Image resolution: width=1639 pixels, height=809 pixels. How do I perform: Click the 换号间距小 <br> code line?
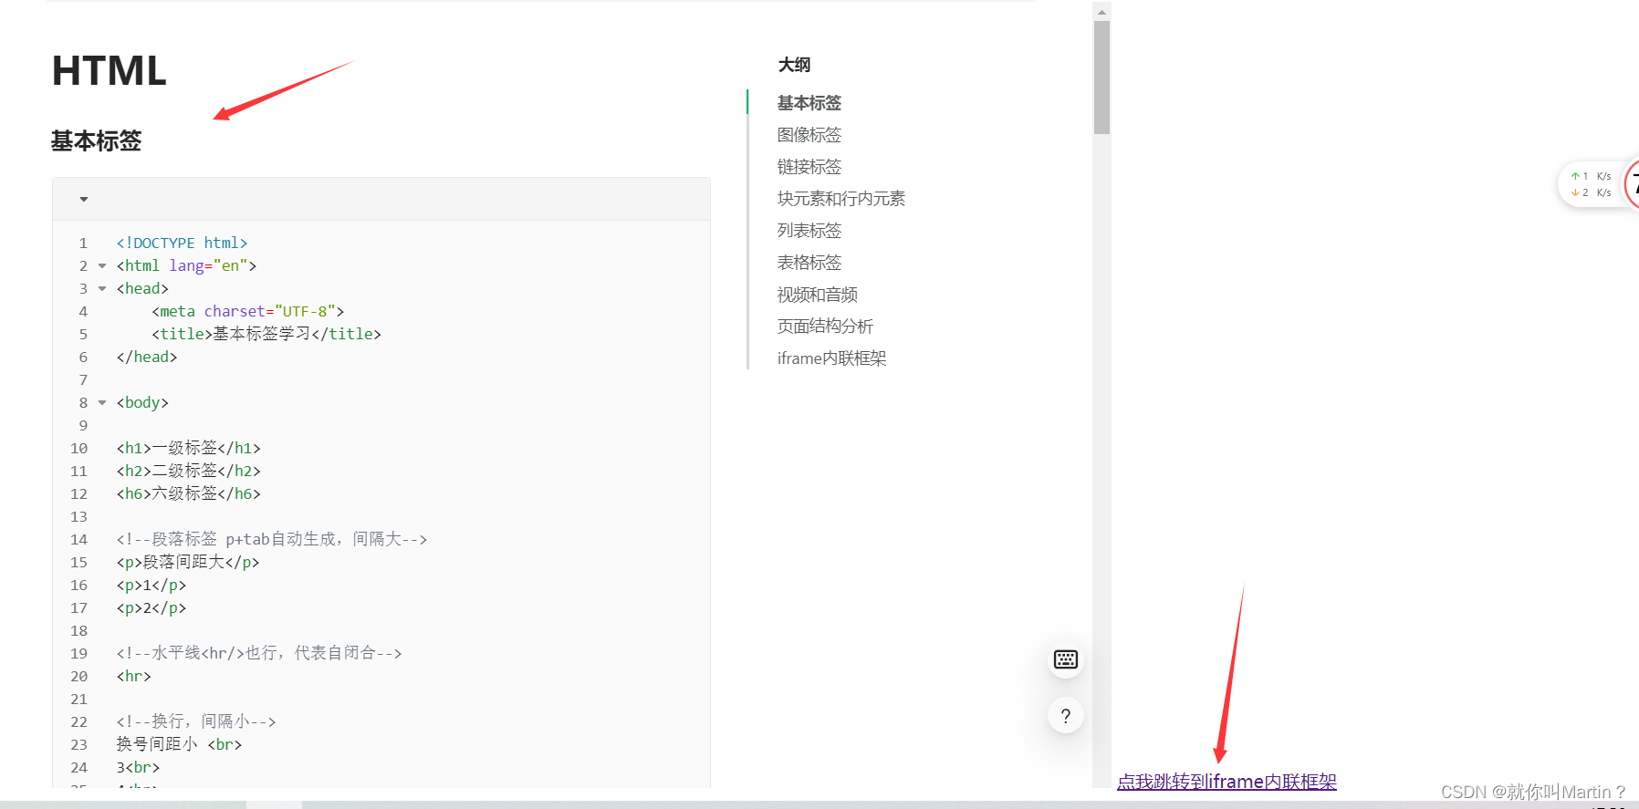click(x=179, y=745)
